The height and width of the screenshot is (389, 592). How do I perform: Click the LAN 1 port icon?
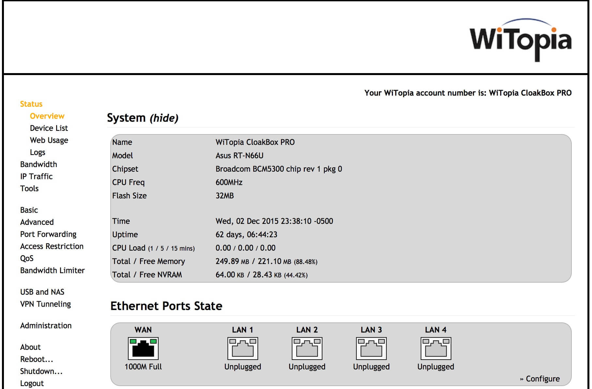point(242,348)
